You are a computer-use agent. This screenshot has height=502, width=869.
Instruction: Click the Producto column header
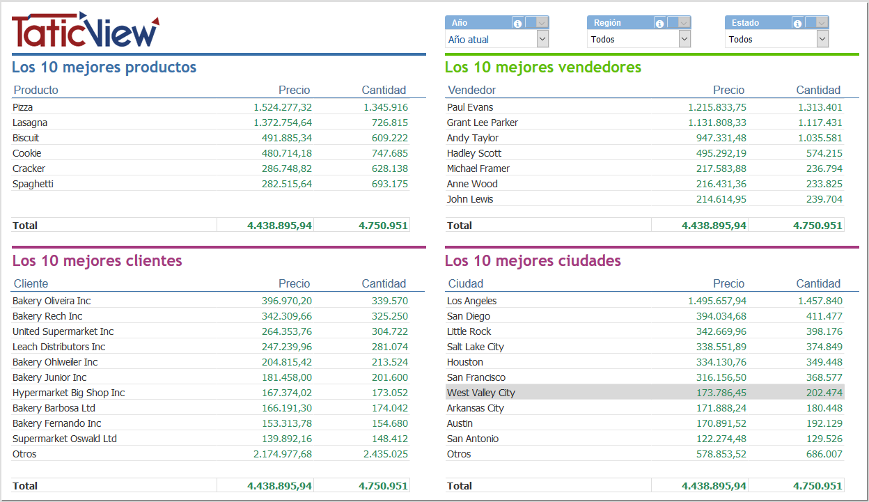click(x=36, y=90)
